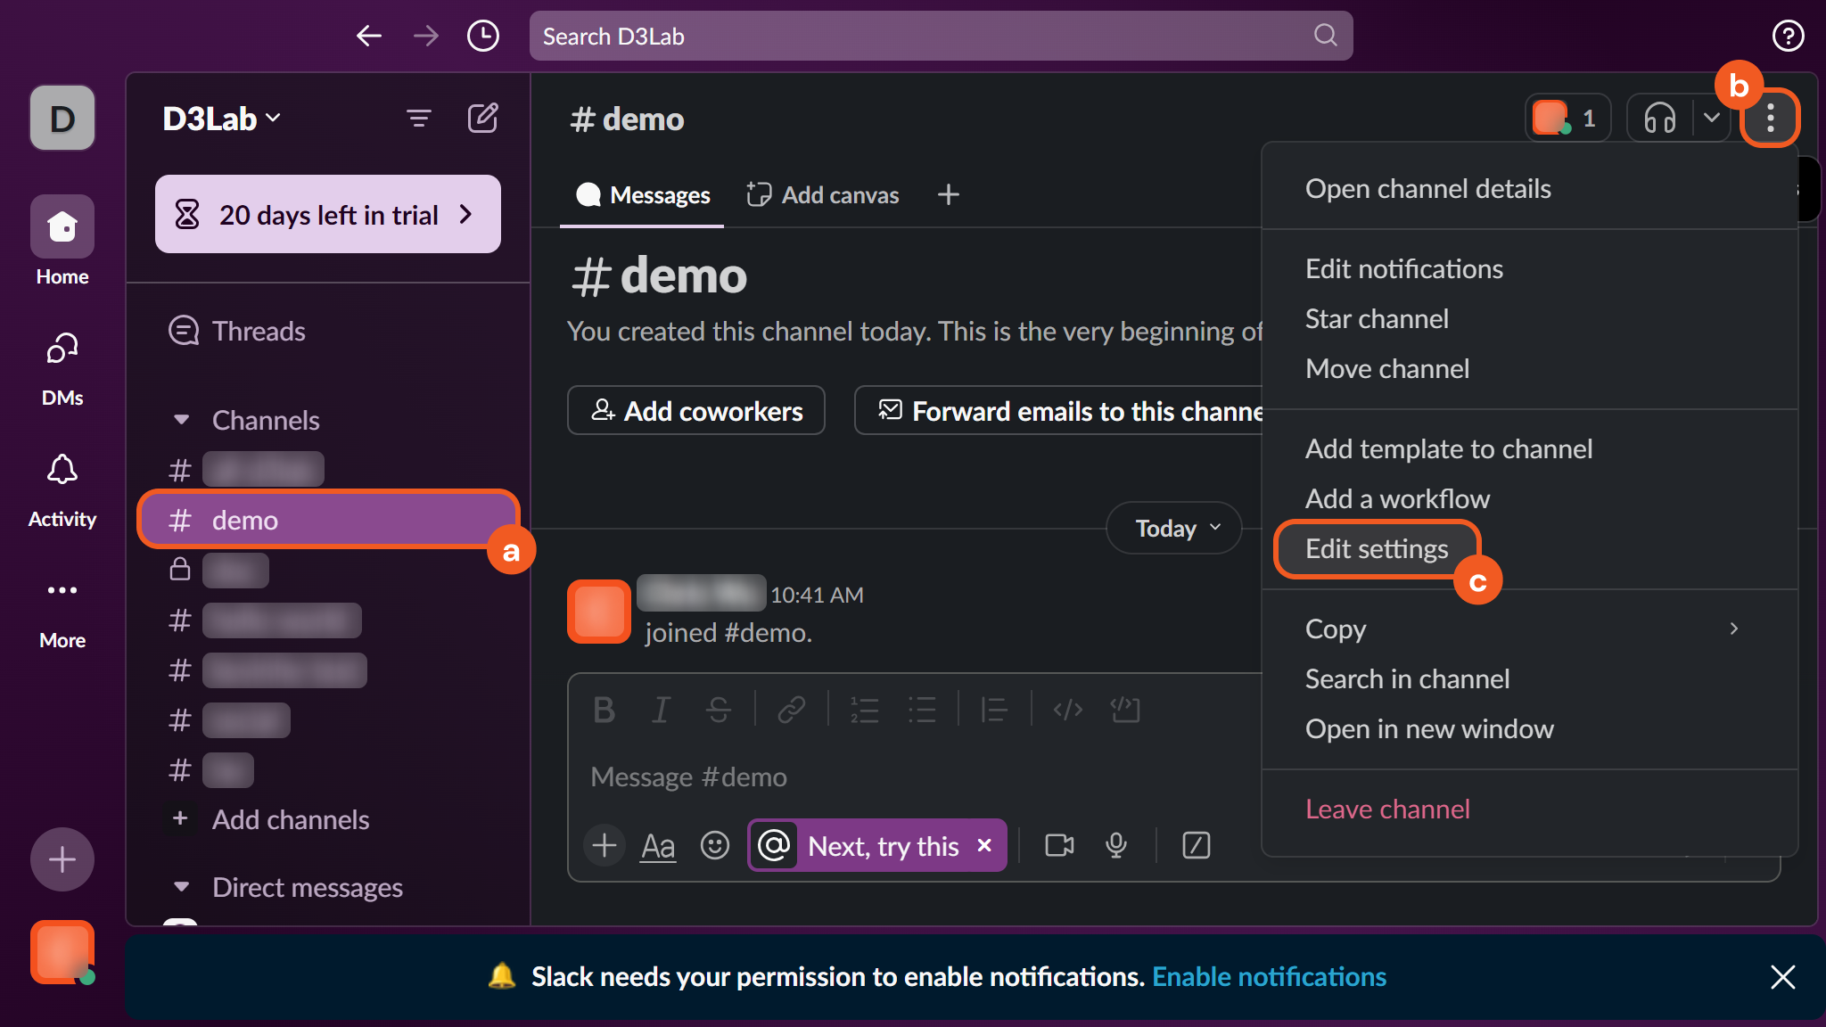Open the help question mark icon

pos(1788,36)
